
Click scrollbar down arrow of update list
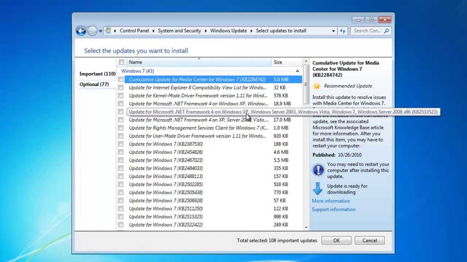click(306, 227)
